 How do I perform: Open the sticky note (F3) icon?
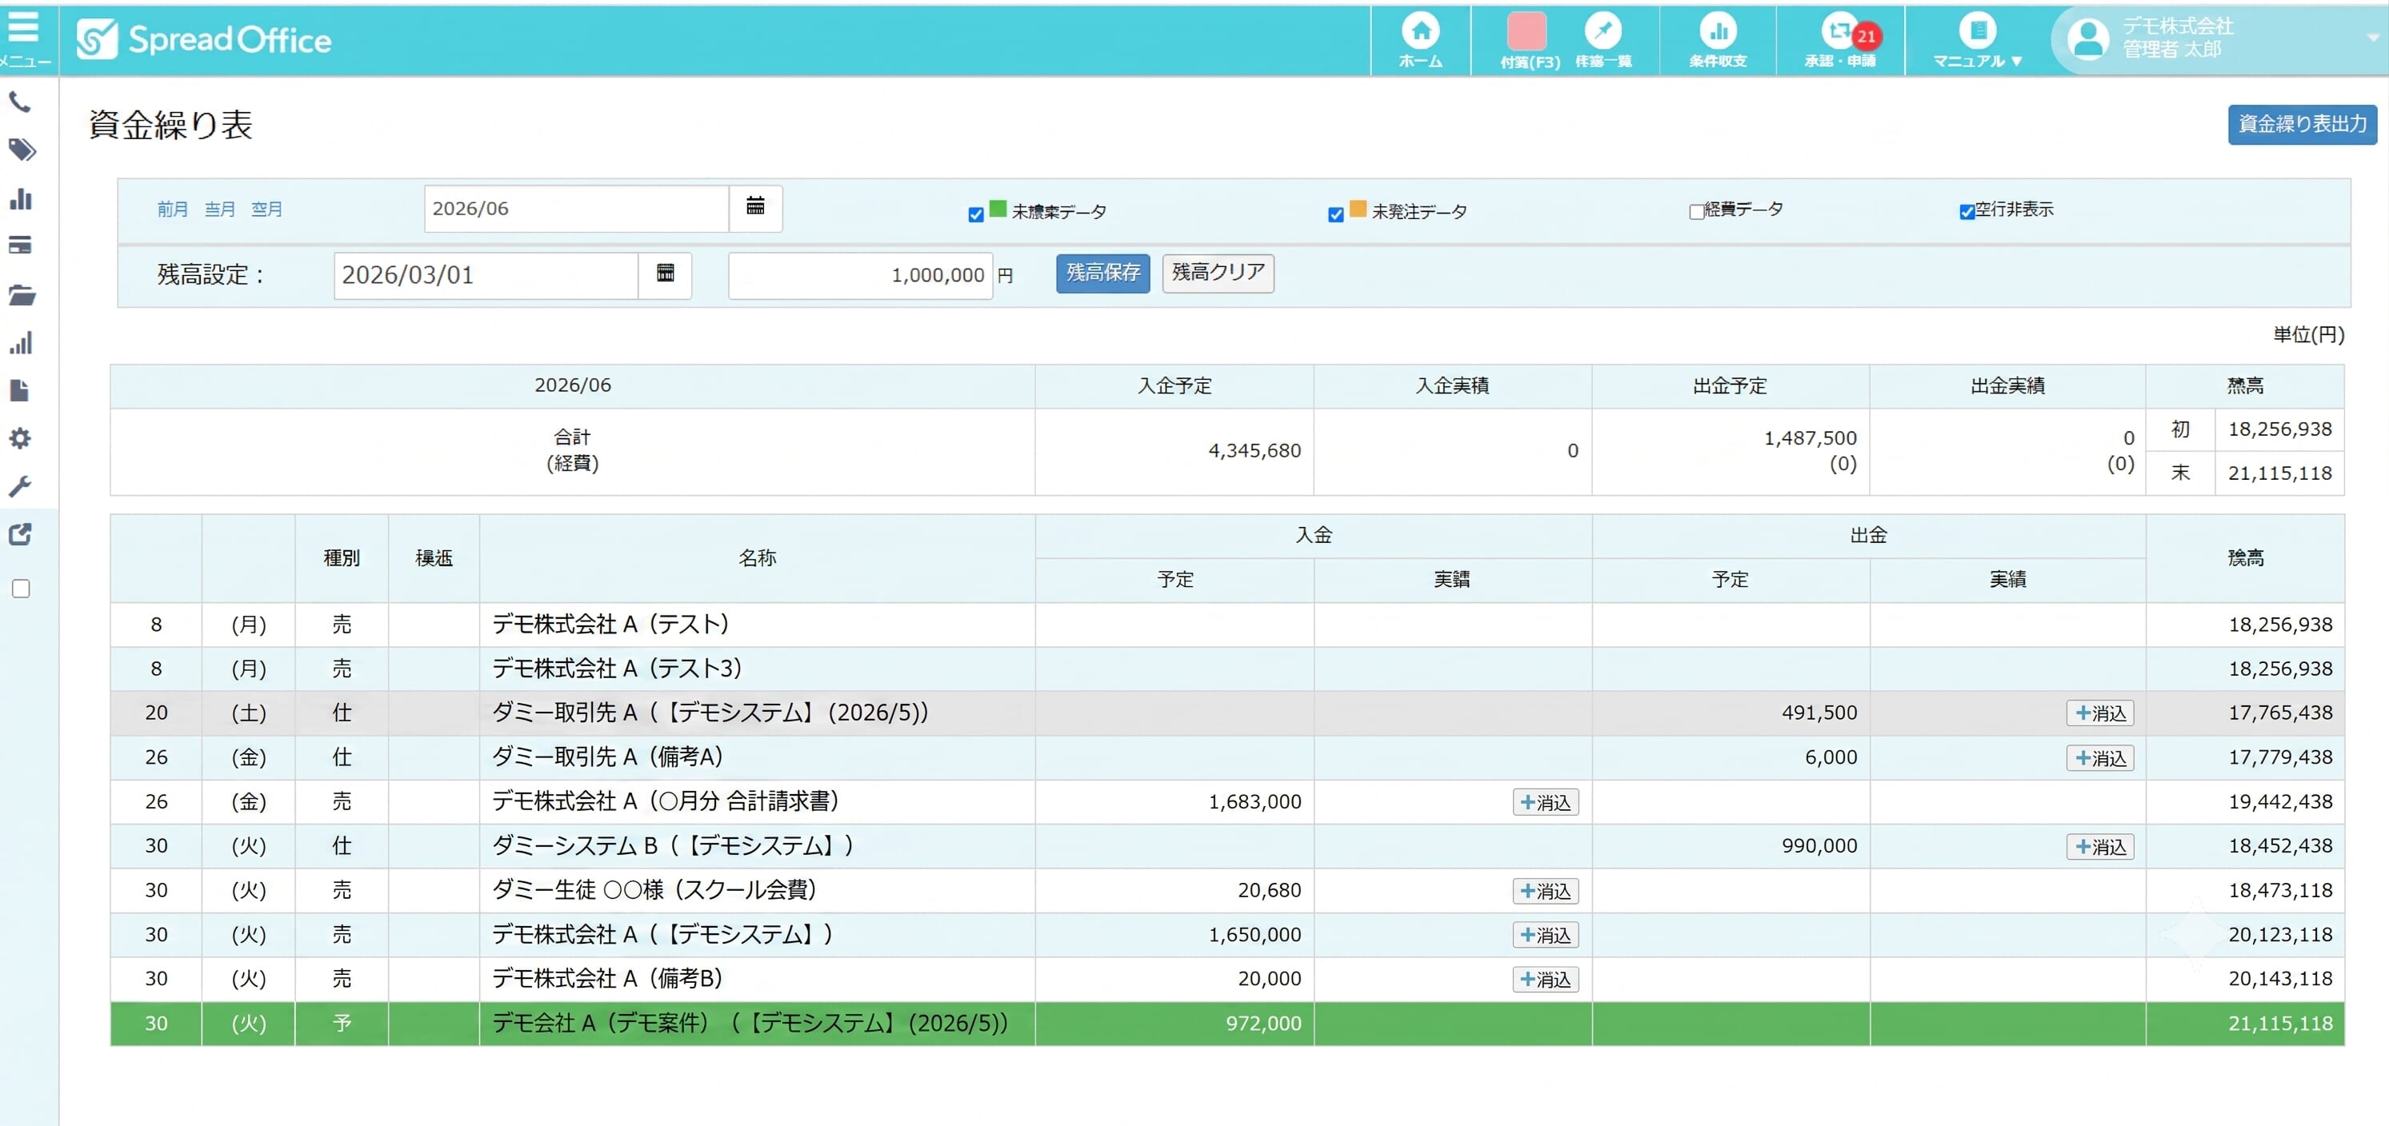pos(1527,31)
